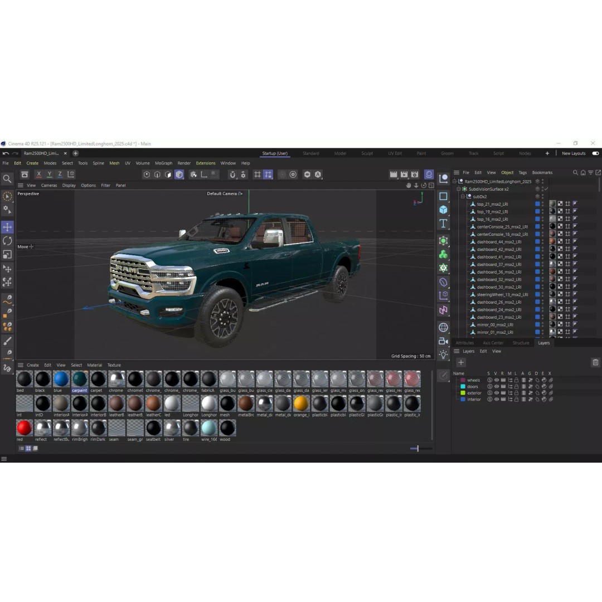Click the undo arrow in title bar
The image size is (602, 602).
tap(6, 153)
